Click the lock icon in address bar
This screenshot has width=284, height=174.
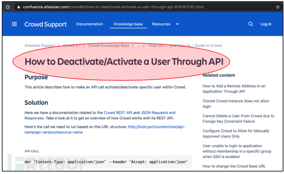(x=19, y=7)
